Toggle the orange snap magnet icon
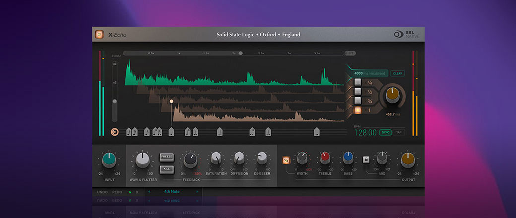 point(115,132)
